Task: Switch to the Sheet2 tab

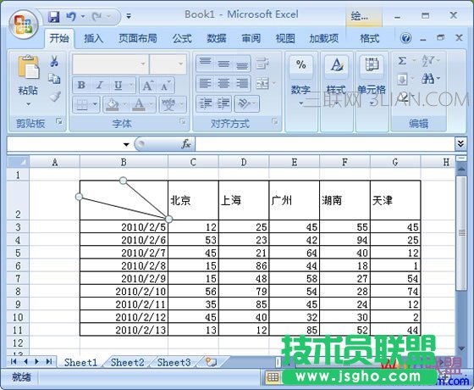Action: (127, 362)
